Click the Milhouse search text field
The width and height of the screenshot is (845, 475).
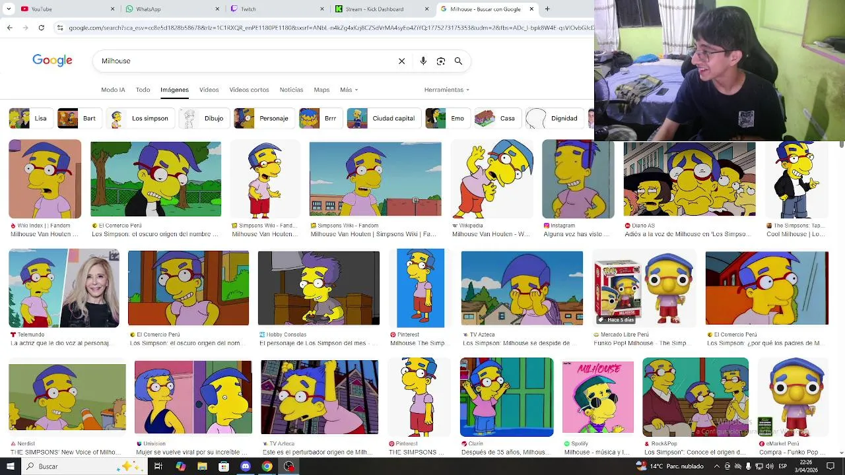(244, 61)
